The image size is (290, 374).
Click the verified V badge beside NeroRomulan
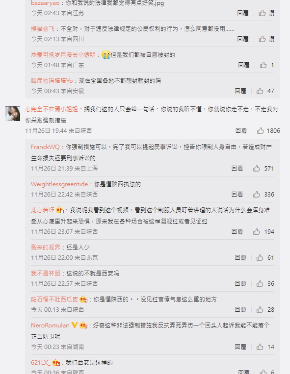75,325
